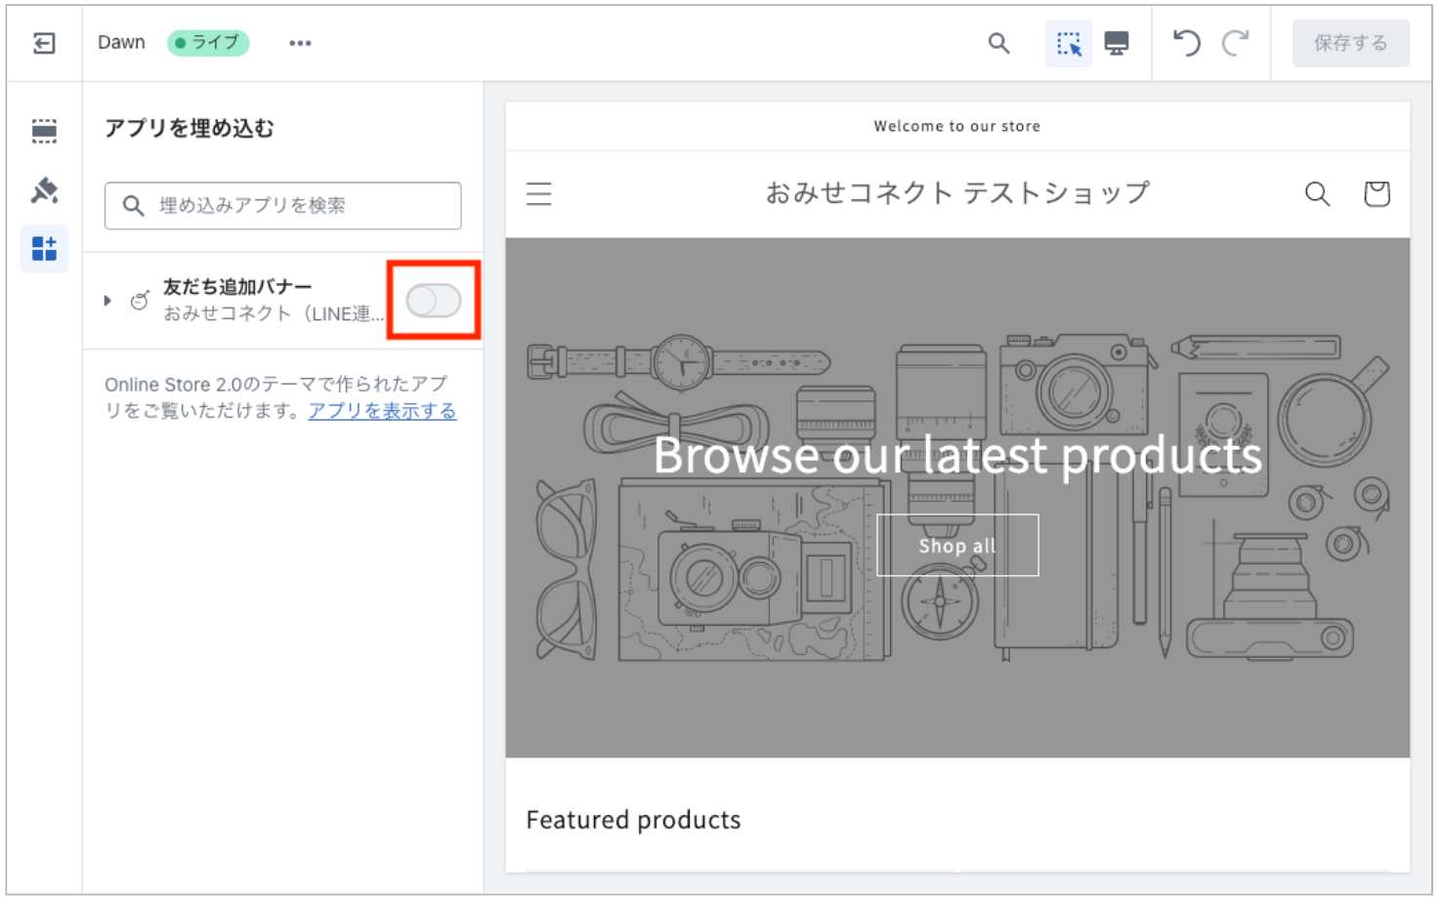Click the redo arrow
1442x904 pixels.
(1236, 43)
